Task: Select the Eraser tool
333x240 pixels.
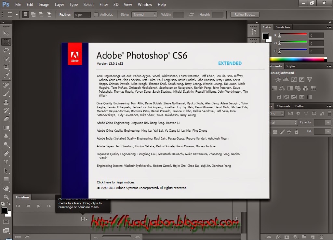Action: pos(6,119)
